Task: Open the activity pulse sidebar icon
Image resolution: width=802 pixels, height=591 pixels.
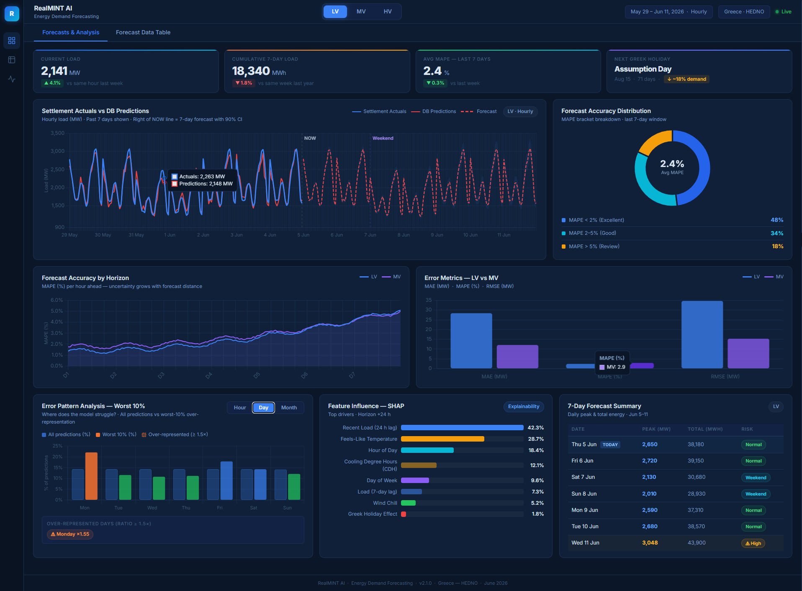Action: tap(12, 79)
